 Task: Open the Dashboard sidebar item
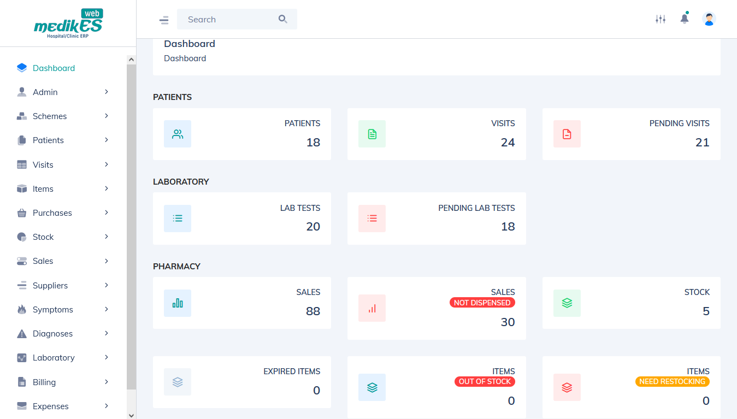tap(54, 68)
